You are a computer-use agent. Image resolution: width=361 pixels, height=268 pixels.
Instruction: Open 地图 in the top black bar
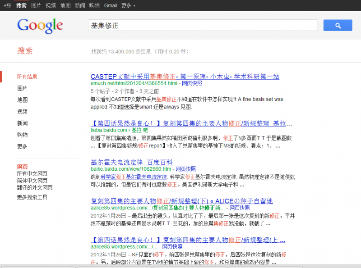65,5
